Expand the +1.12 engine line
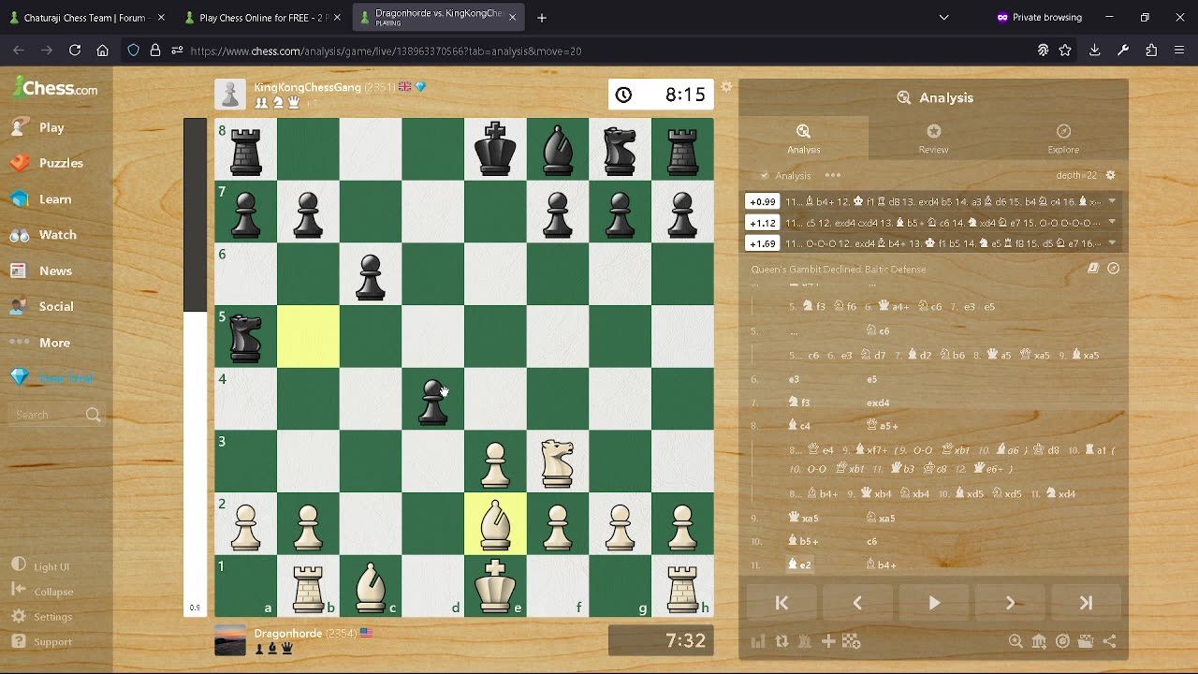The width and height of the screenshot is (1198, 674). (1112, 222)
